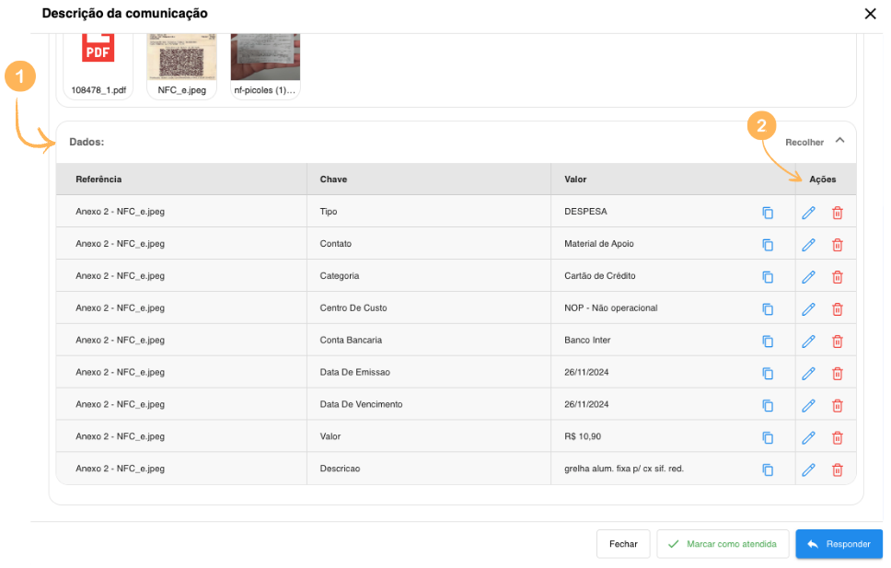Image resolution: width=891 pixels, height=568 pixels.
Task: Copy the Descricao grelha alum. value
Action: [x=768, y=470]
